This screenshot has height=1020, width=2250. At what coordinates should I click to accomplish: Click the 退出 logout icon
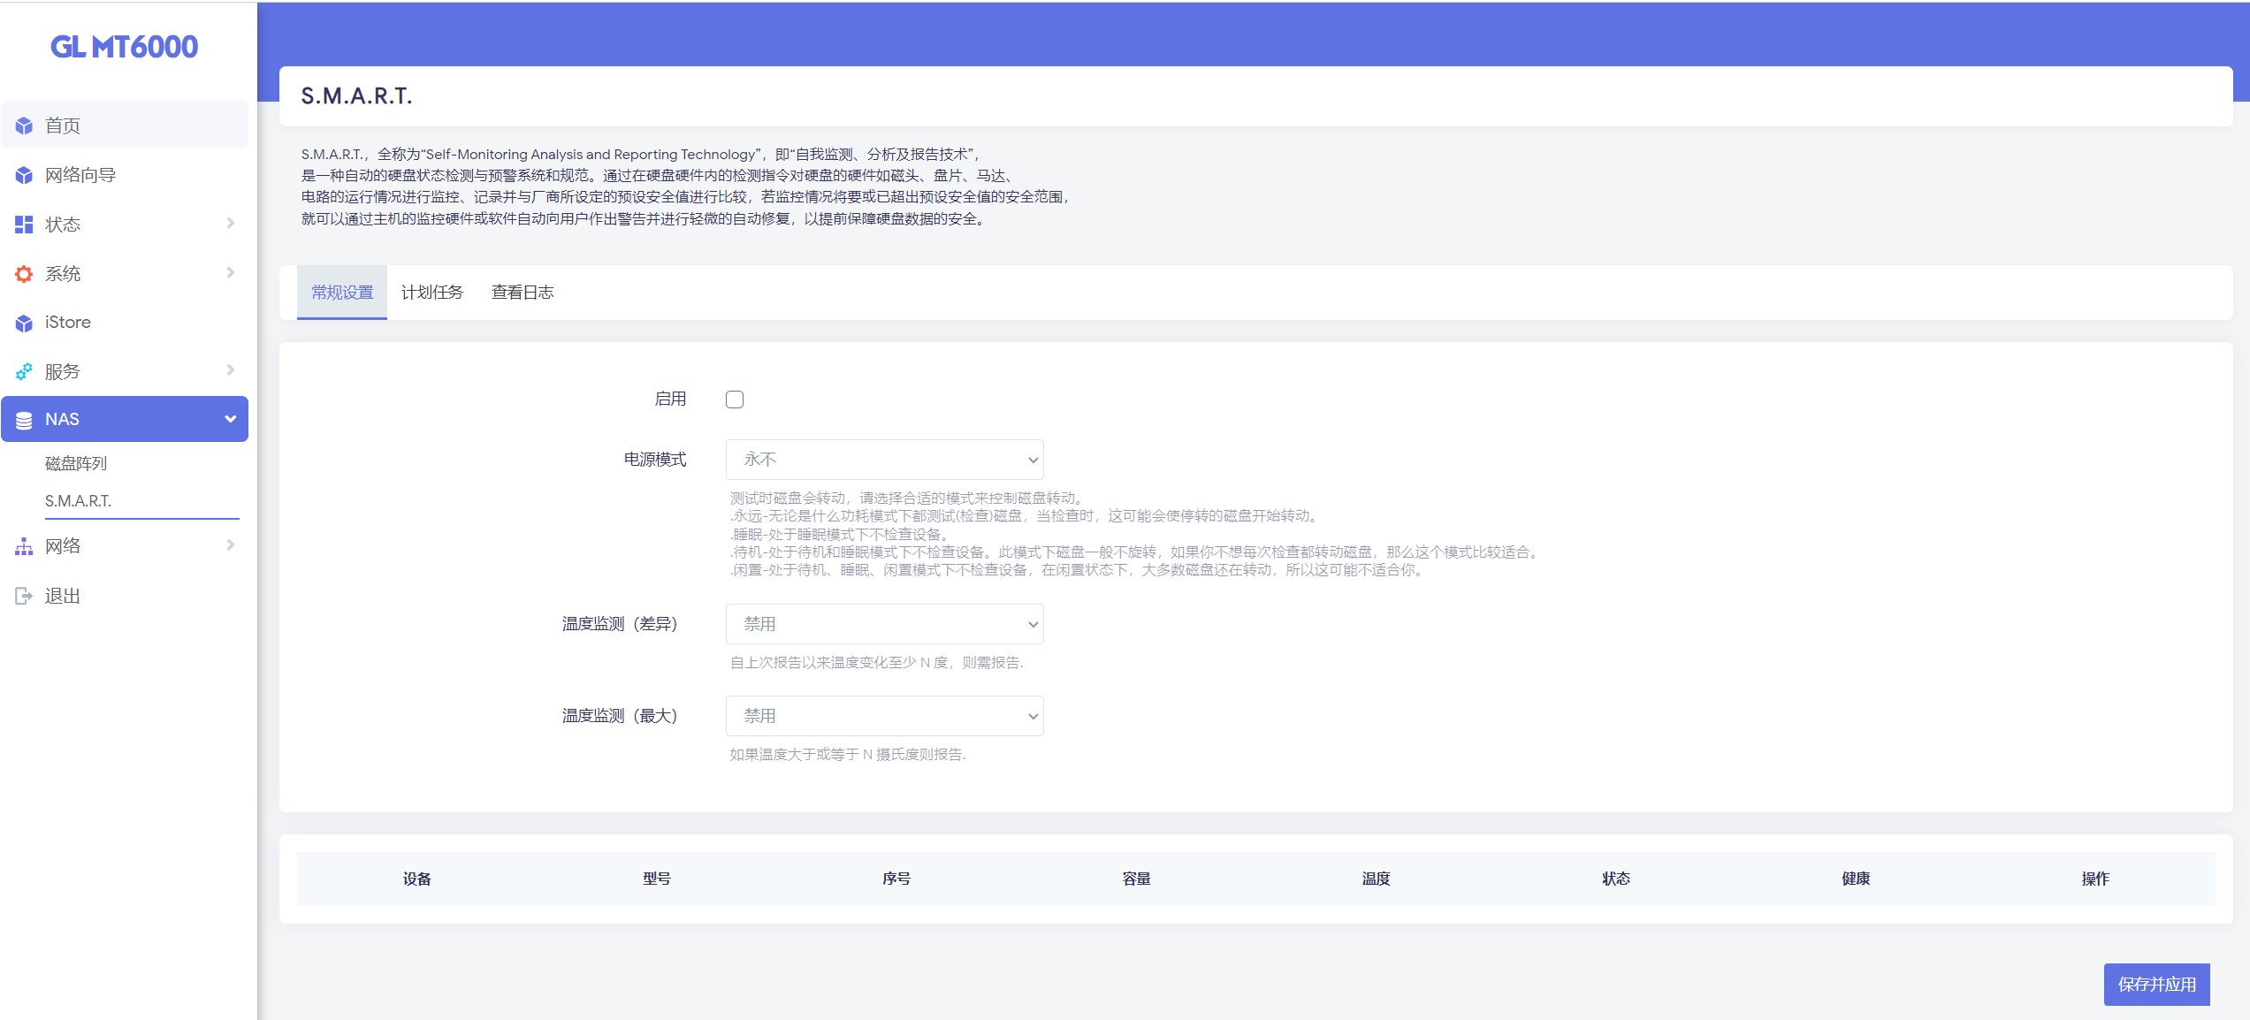click(24, 597)
